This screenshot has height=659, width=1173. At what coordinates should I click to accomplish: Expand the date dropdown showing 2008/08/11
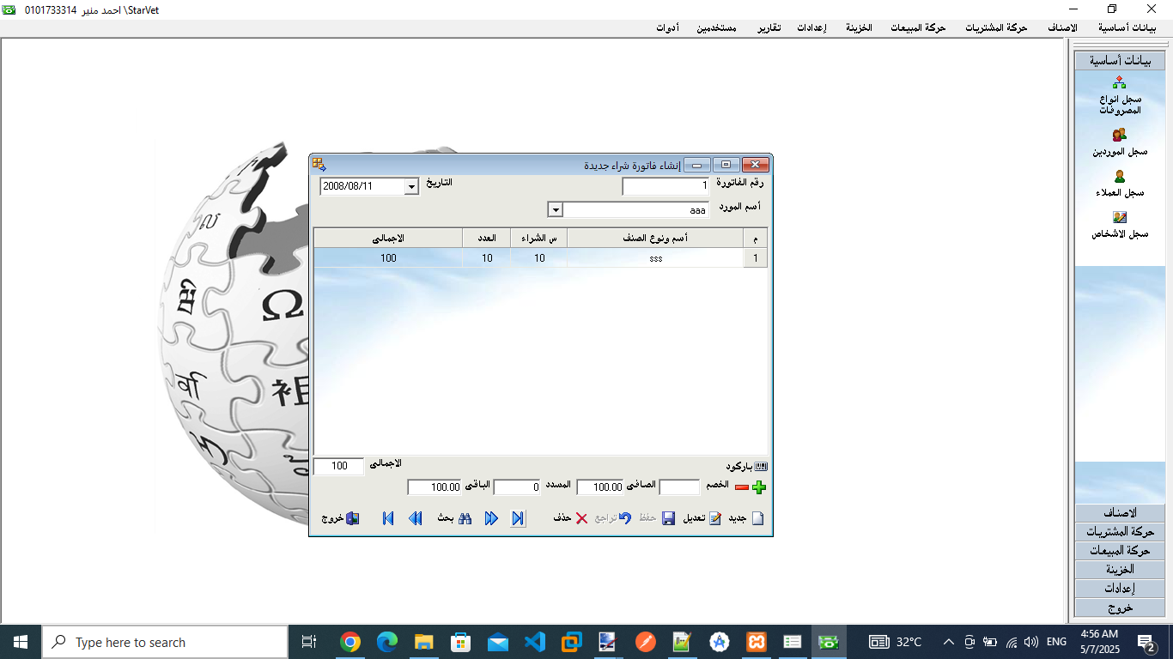click(x=411, y=187)
